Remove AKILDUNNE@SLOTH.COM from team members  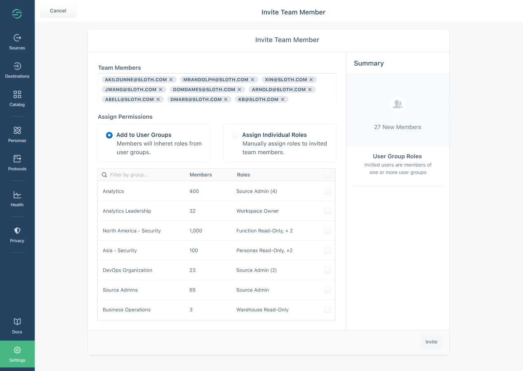pos(171,80)
